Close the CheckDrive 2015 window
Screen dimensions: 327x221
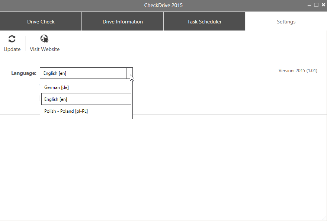tap(323, 5)
